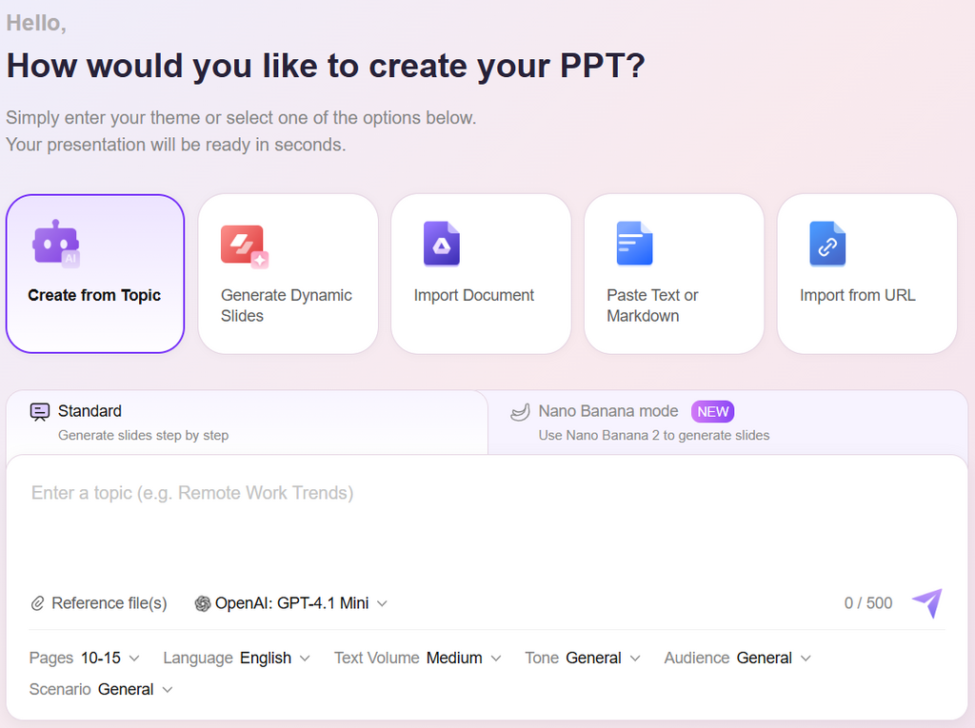Click the banana icon for Nano Banana mode

coord(520,412)
